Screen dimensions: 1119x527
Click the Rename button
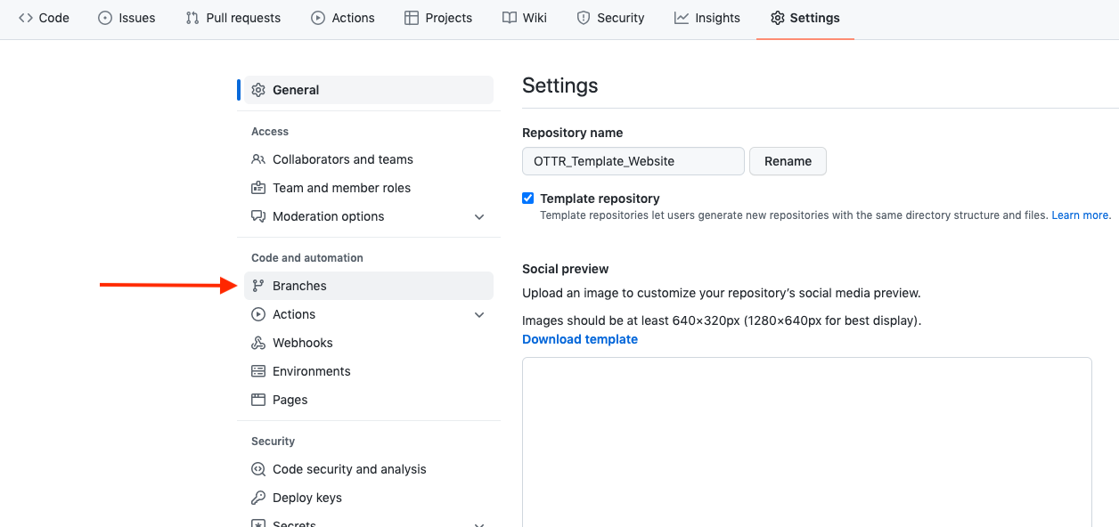(788, 161)
